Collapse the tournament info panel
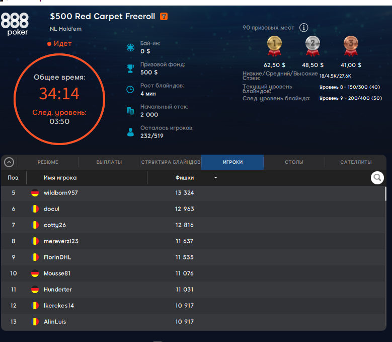This screenshot has width=392, height=342. pos(9,162)
